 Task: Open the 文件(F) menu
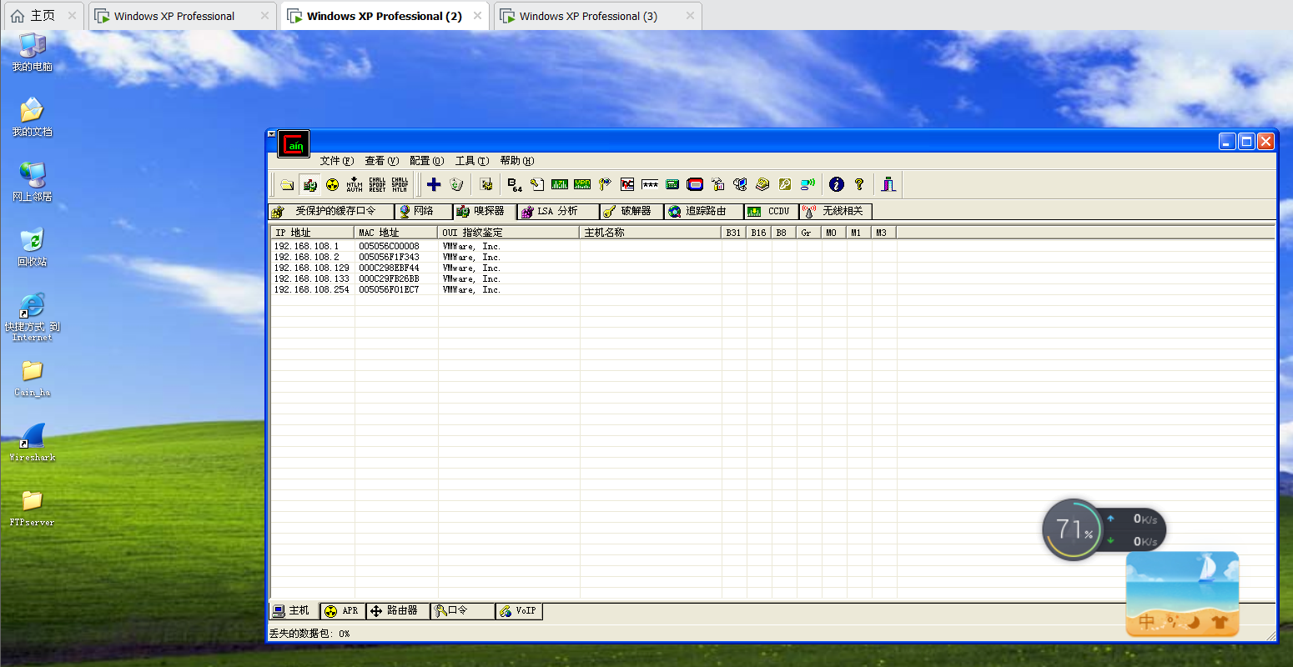coord(336,161)
